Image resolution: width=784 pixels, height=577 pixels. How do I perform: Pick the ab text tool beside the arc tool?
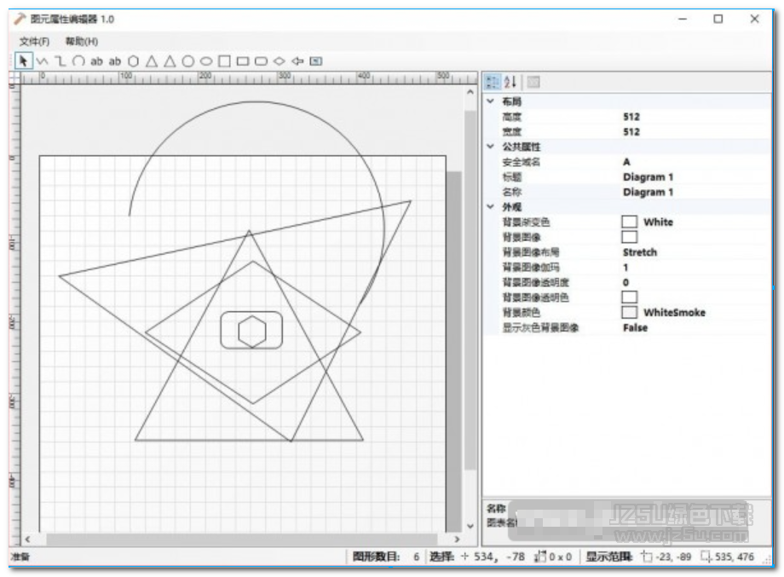coord(96,61)
